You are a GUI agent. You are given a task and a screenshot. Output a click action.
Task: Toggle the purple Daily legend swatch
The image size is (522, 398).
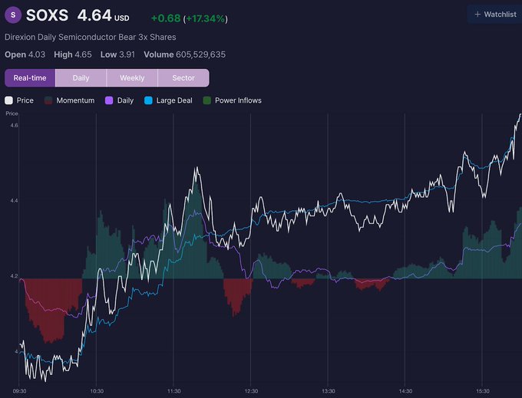[109, 100]
